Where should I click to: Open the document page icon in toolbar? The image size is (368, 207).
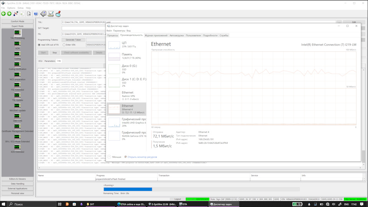[x=29, y=14]
